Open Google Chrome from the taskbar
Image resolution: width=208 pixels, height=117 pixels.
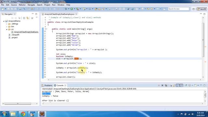point(23,114)
